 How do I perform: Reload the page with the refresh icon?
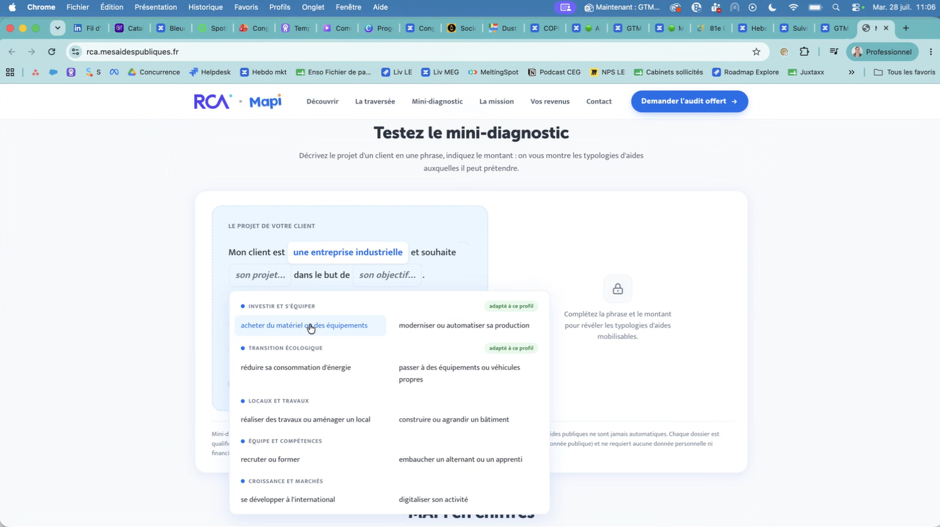(x=51, y=51)
